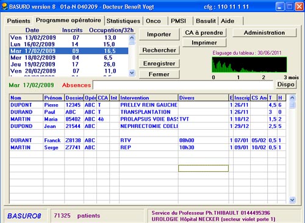
Task: Click the 10h30 Divers cell
Action: point(203,147)
